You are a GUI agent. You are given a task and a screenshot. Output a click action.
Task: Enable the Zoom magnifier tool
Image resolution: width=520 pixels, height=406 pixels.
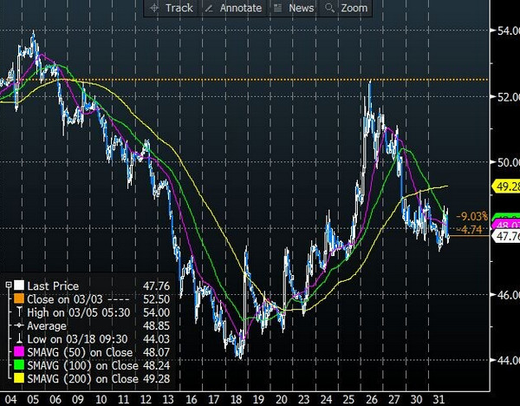344,8
